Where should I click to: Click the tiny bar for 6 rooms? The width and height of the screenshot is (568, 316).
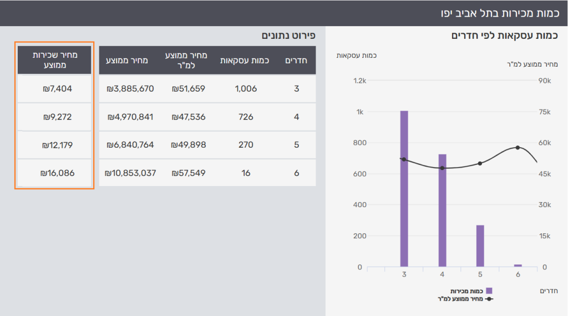[x=518, y=265]
